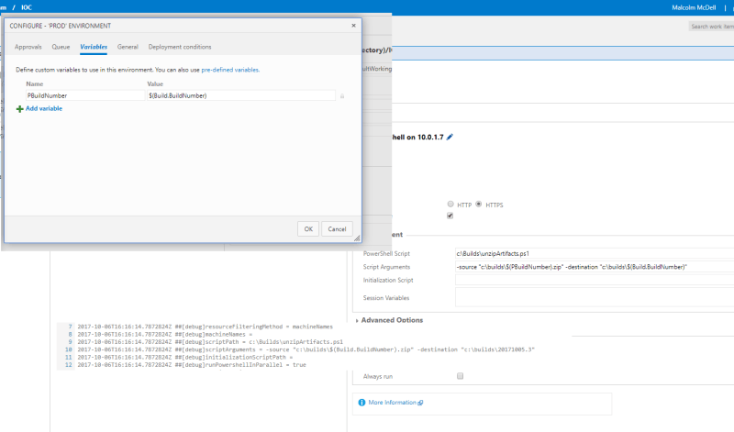This screenshot has width=734, height=432.
Task: Open the More Information link
Action: click(392, 403)
